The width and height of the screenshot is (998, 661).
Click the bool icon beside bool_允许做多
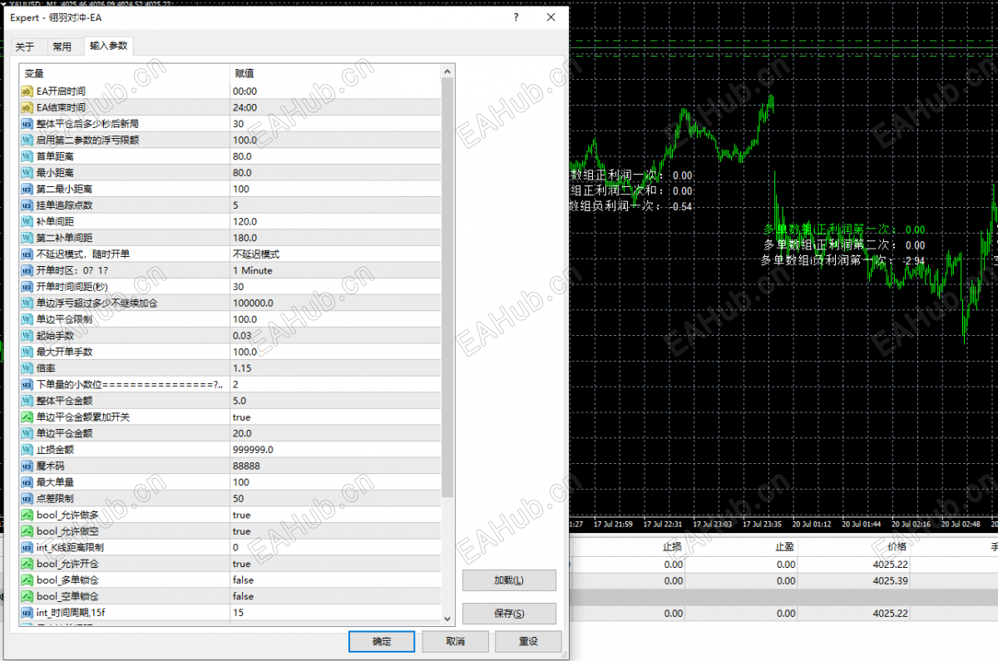coord(27,515)
